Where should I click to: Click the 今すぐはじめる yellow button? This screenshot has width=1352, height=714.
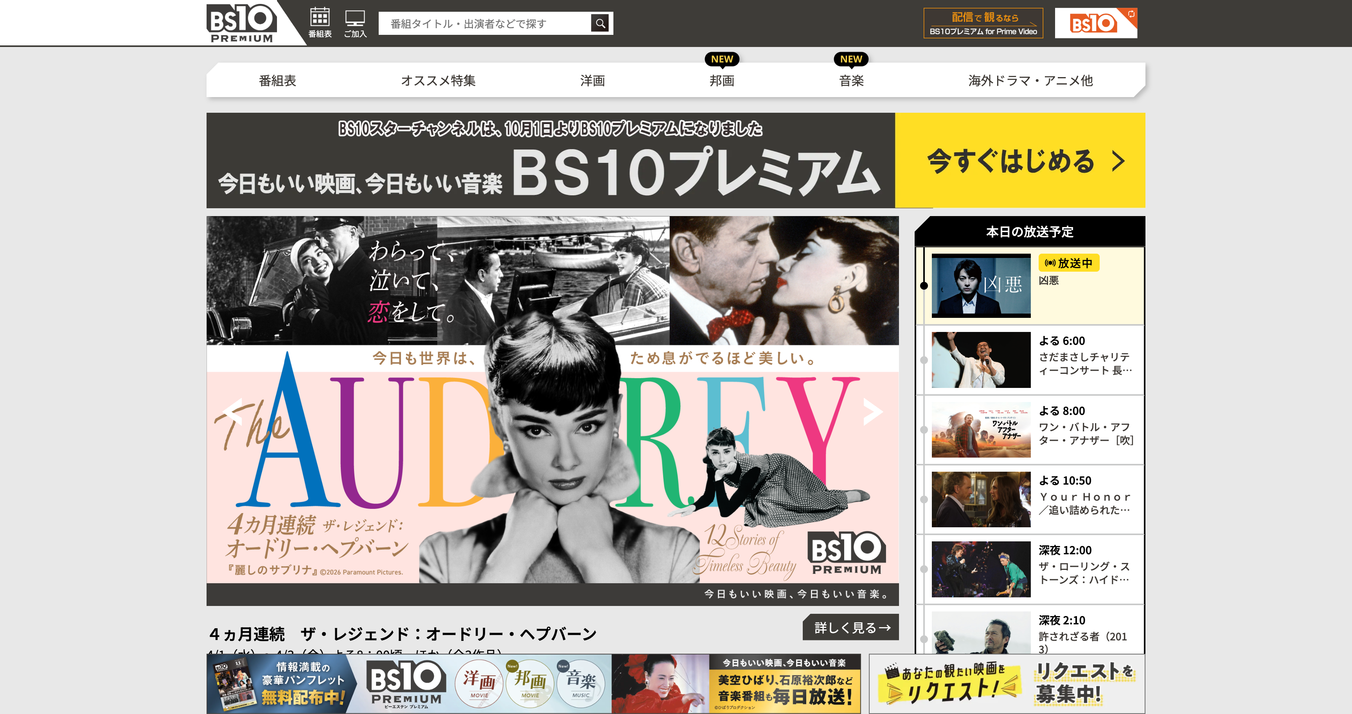click(1020, 160)
